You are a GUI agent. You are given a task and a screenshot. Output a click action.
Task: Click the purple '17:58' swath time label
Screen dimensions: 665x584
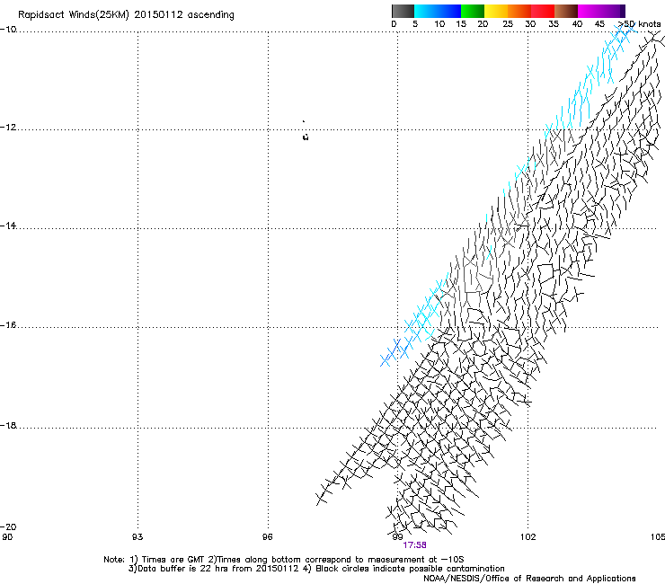click(x=415, y=545)
